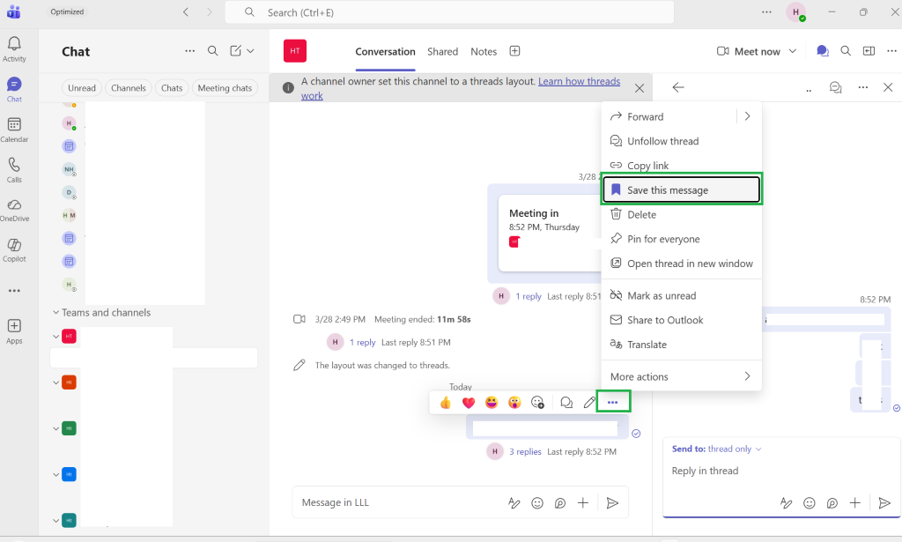
Task: Collapse the Teams and channels section
Action: click(55, 313)
